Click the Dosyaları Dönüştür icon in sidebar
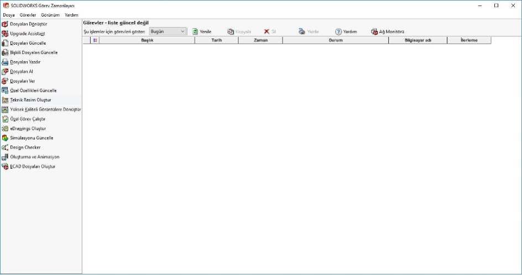This screenshot has width=522, height=275. tap(5, 24)
